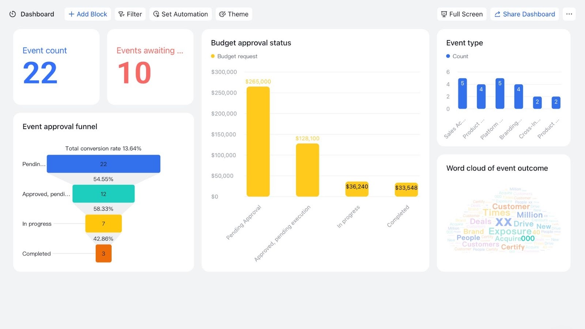Click Approved, pending execution axis label
The image size is (585, 329).
pos(282,233)
